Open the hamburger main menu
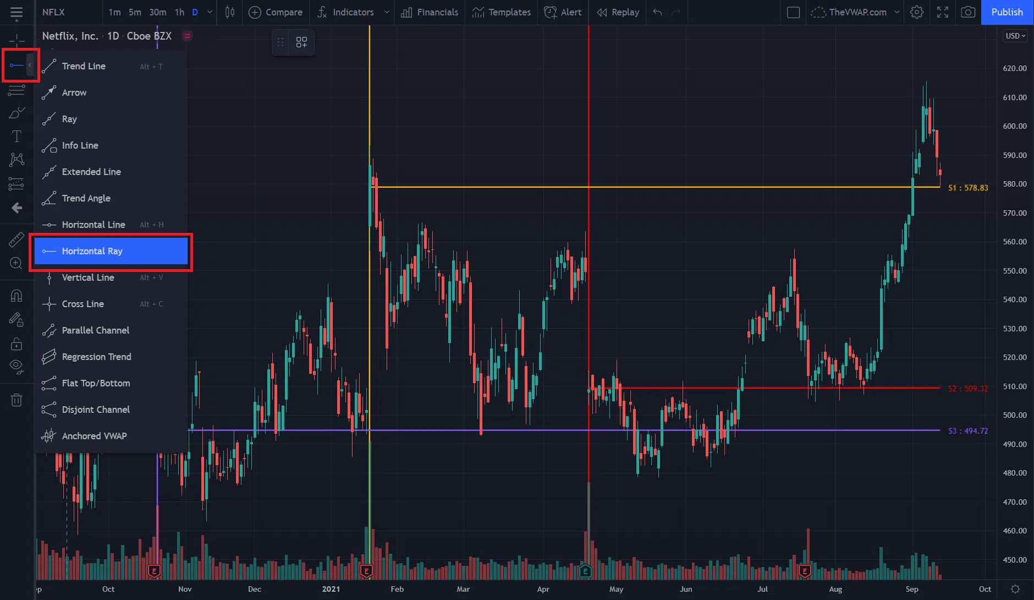The width and height of the screenshot is (1034, 600). [x=16, y=12]
